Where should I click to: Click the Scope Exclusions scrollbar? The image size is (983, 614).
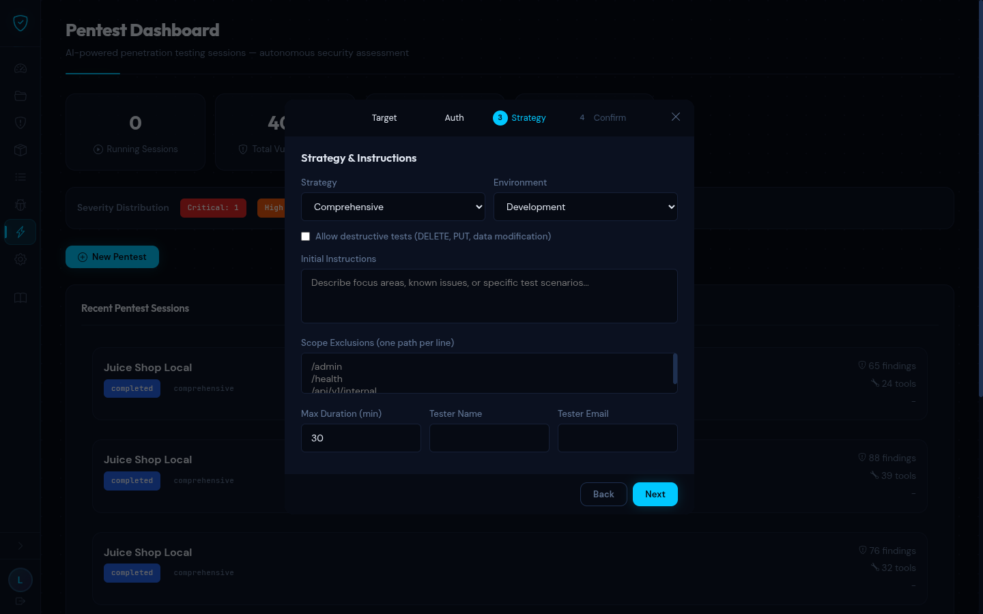tap(674, 369)
